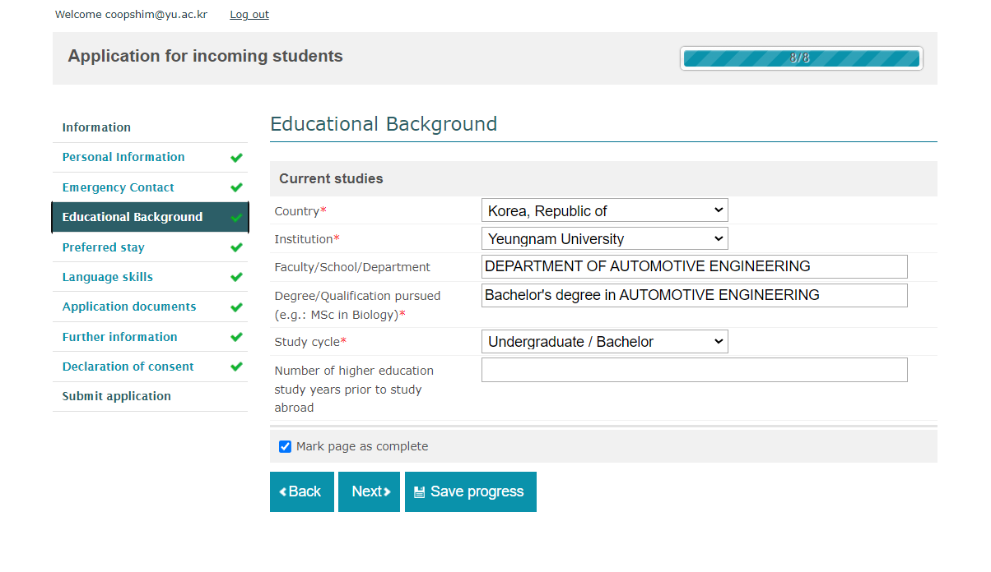
Task: Open the Country dropdown
Action: (604, 210)
